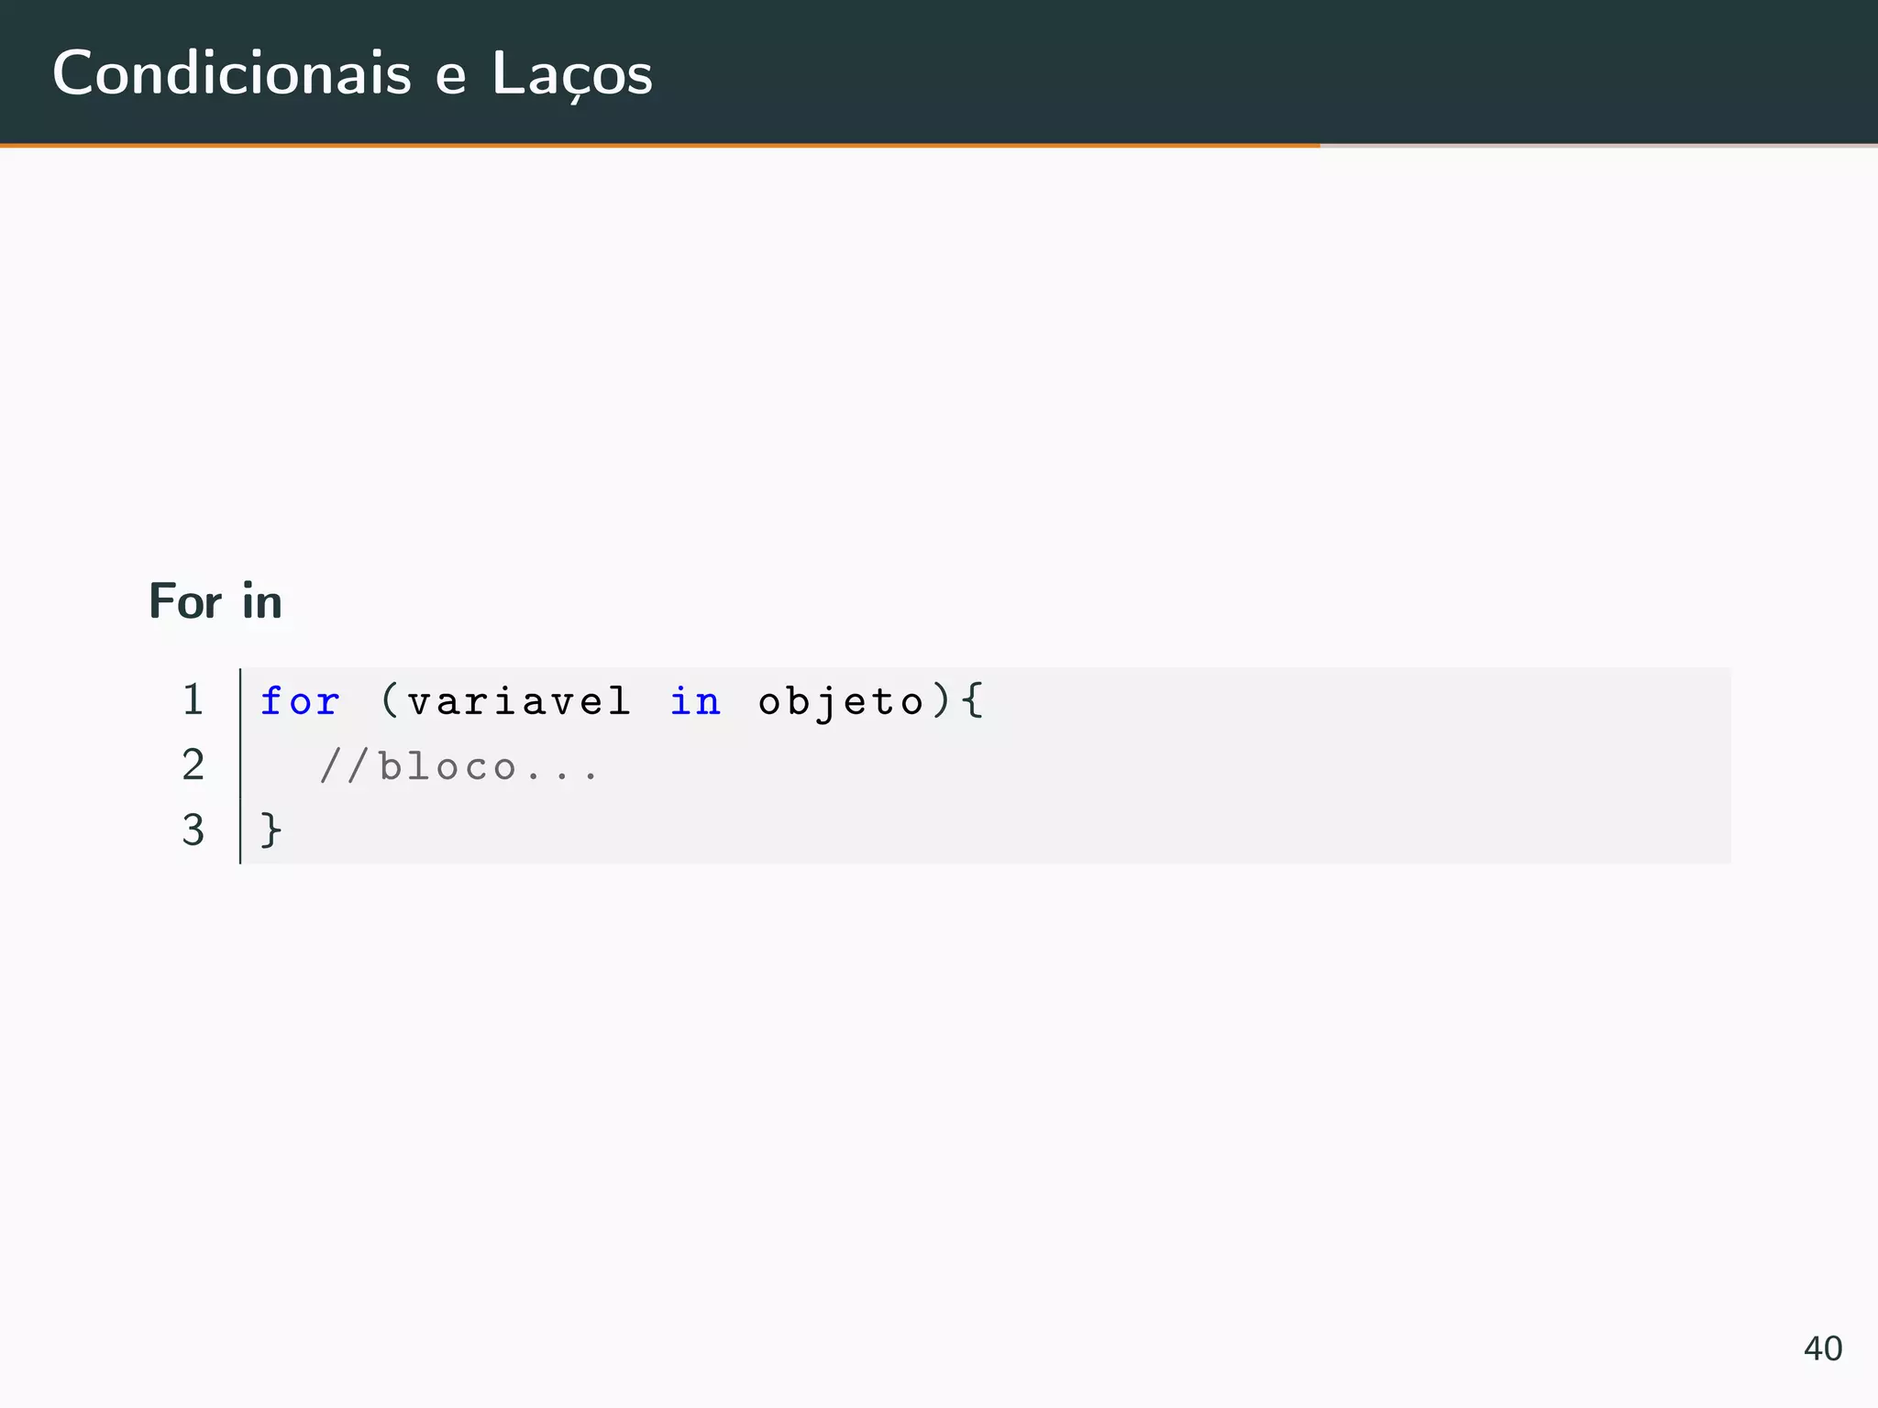Click the word 'objeto' in line 1
Screen dimensions: 1878x1408
[x=841, y=703]
